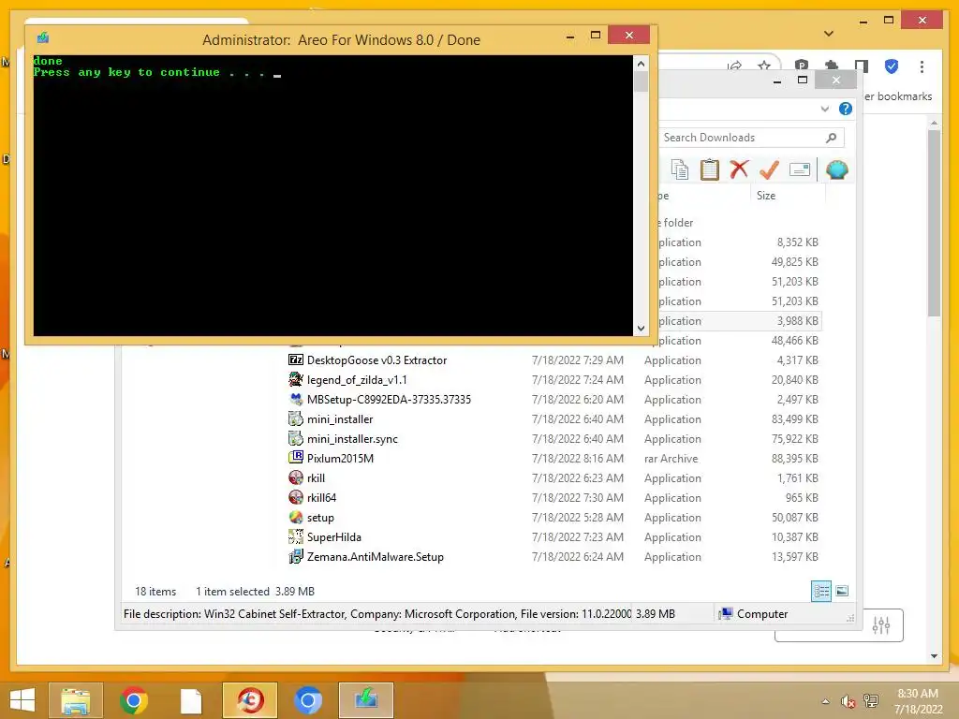Click the green-arrow installer taskbar icon
The image size is (959, 719).
tap(366, 700)
